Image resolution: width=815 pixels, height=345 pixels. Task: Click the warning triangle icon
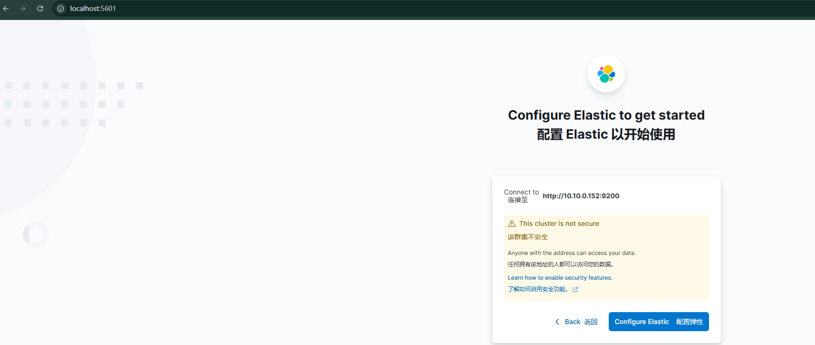tap(512, 223)
